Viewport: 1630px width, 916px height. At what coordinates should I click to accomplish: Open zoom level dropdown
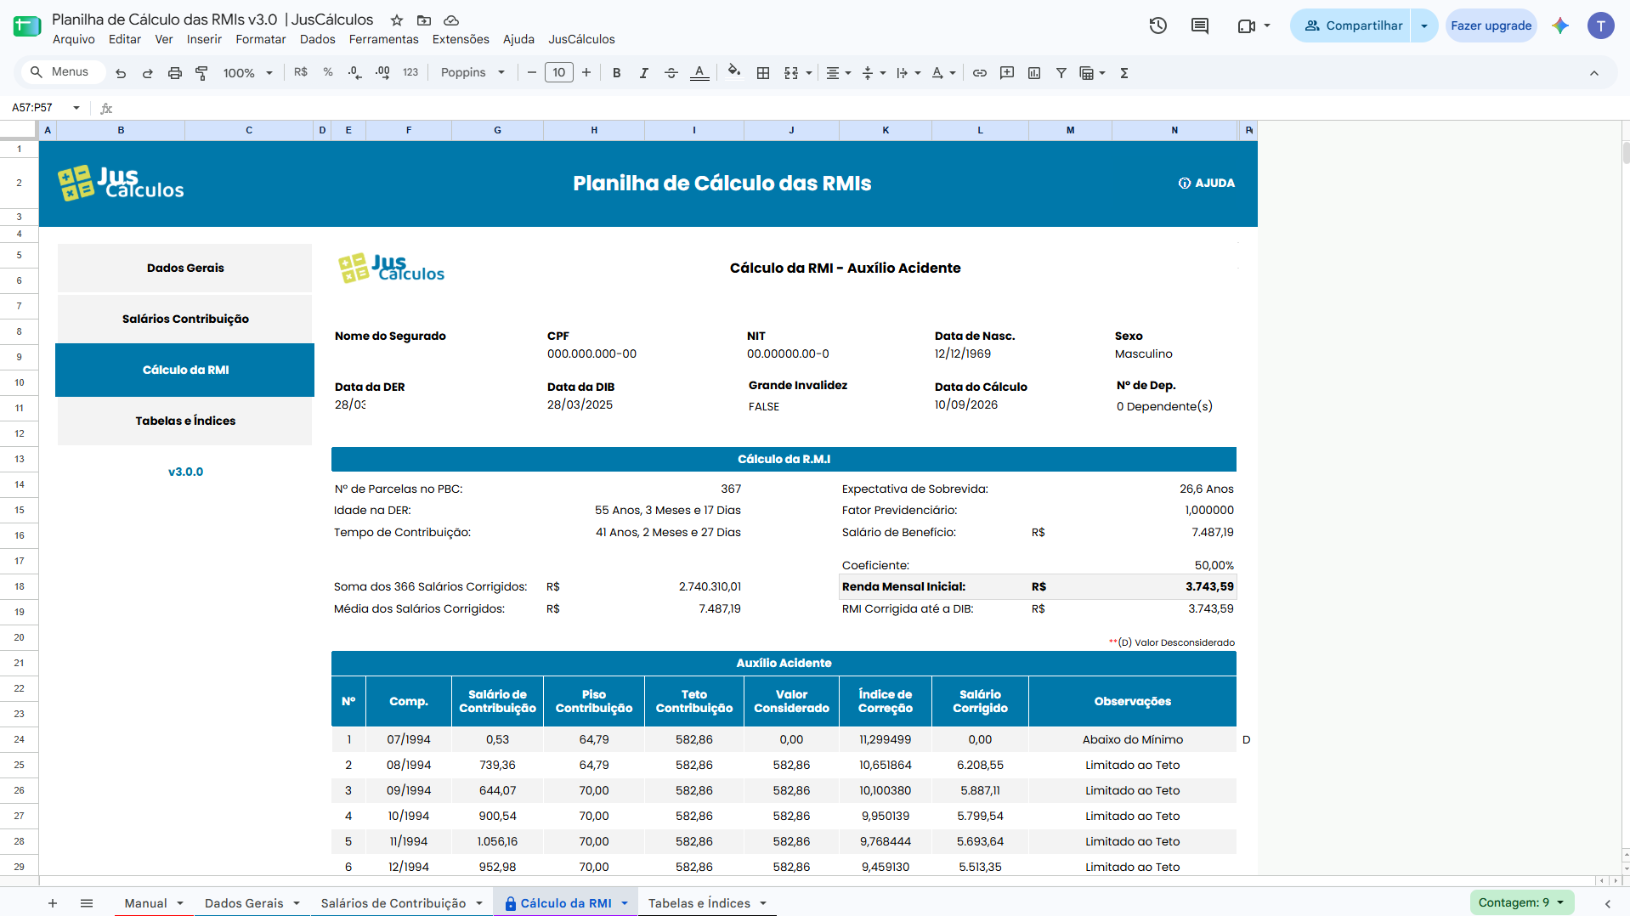click(247, 73)
